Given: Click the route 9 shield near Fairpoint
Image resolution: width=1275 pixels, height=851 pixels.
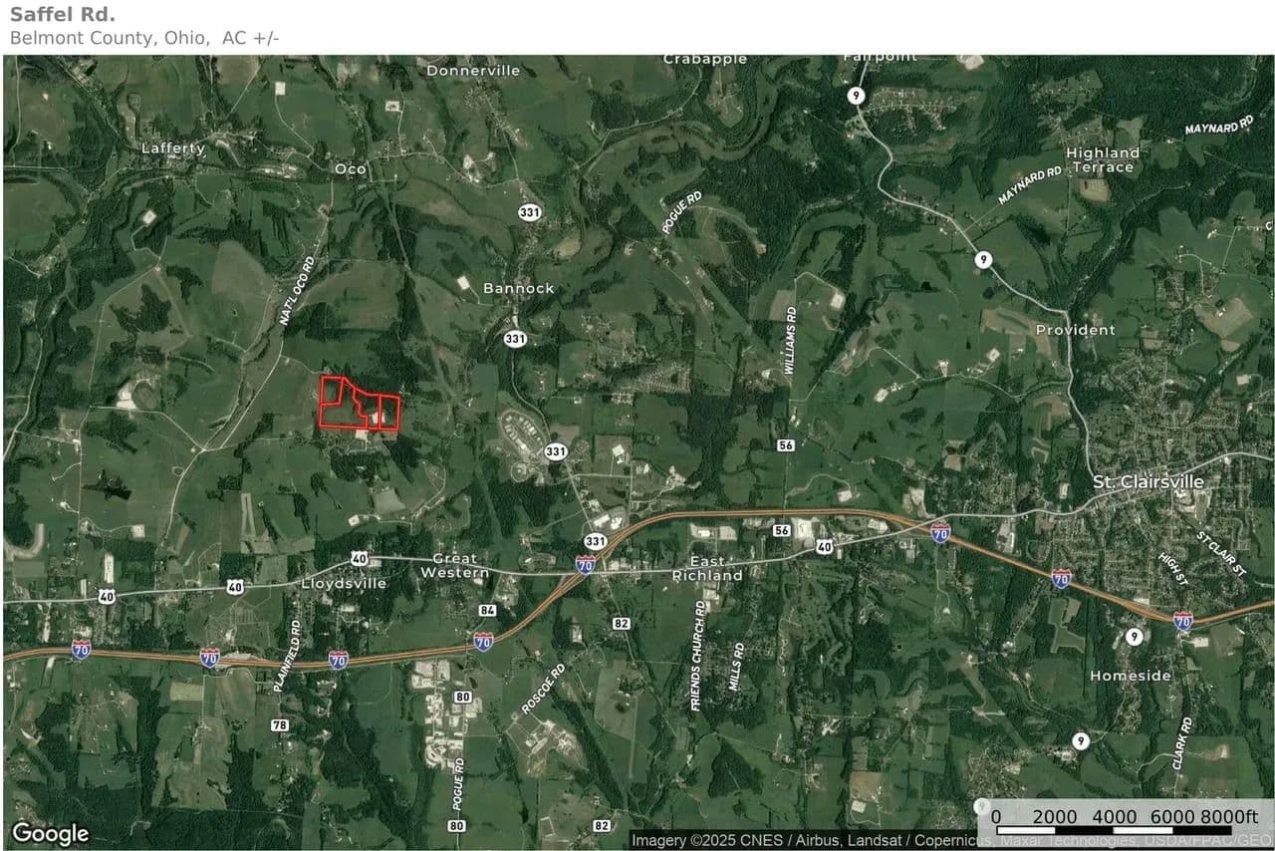Looking at the screenshot, I should 856,95.
